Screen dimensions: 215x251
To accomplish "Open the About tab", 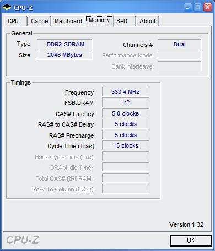I will pyautogui.click(x=147, y=21).
